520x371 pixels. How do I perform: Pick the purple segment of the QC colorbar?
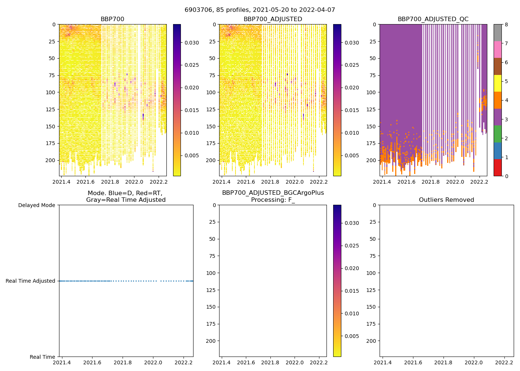(x=497, y=117)
